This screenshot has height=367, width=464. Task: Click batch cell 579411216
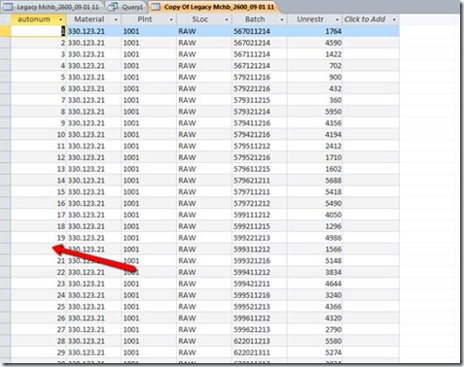click(x=260, y=123)
